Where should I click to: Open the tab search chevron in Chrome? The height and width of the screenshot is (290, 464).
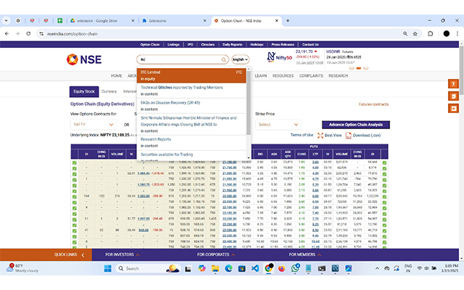coord(7,21)
